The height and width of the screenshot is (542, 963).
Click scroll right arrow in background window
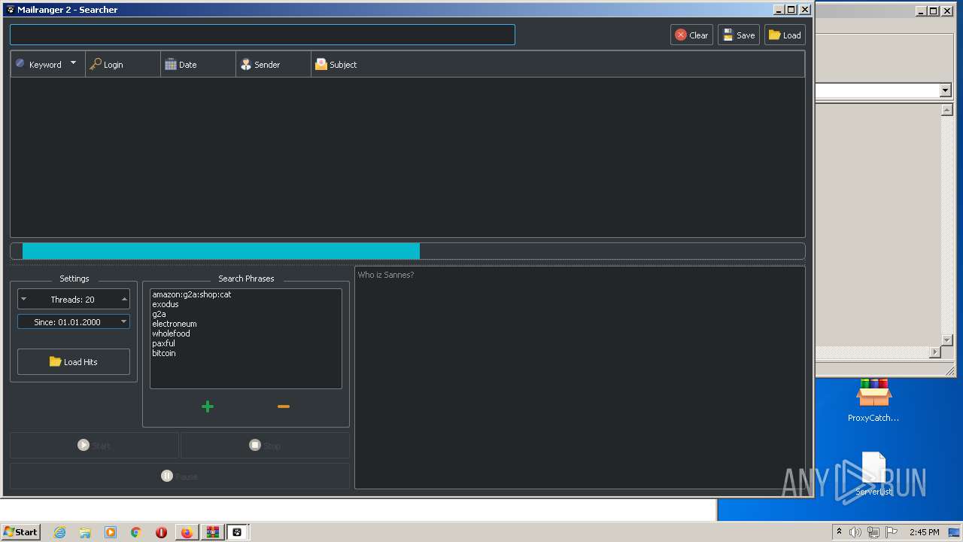click(x=935, y=352)
